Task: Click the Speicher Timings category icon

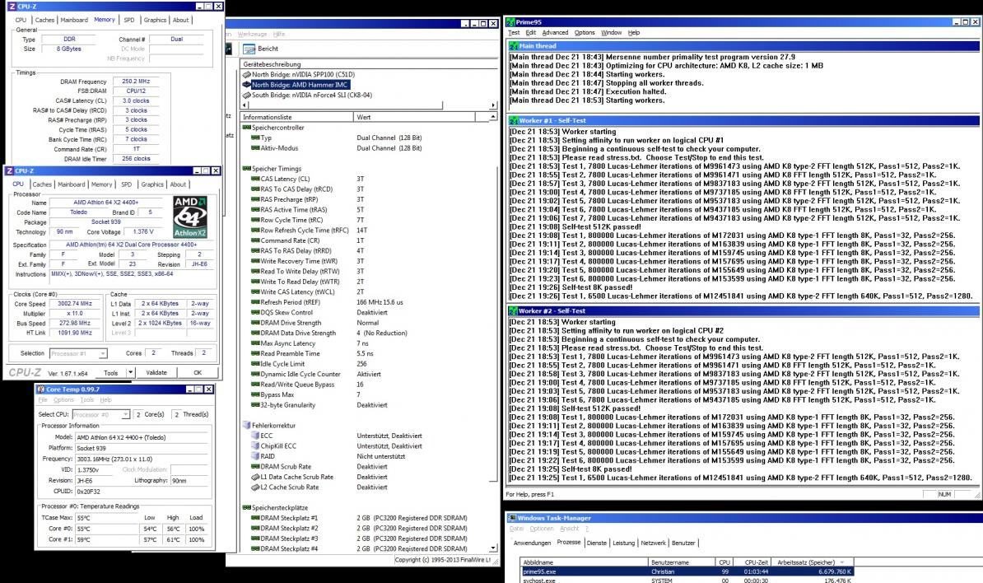Action: [x=246, y=169]
